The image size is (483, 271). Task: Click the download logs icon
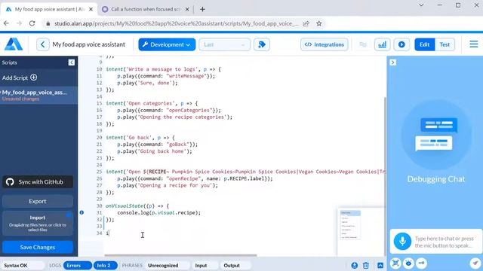tap(355, 266)
